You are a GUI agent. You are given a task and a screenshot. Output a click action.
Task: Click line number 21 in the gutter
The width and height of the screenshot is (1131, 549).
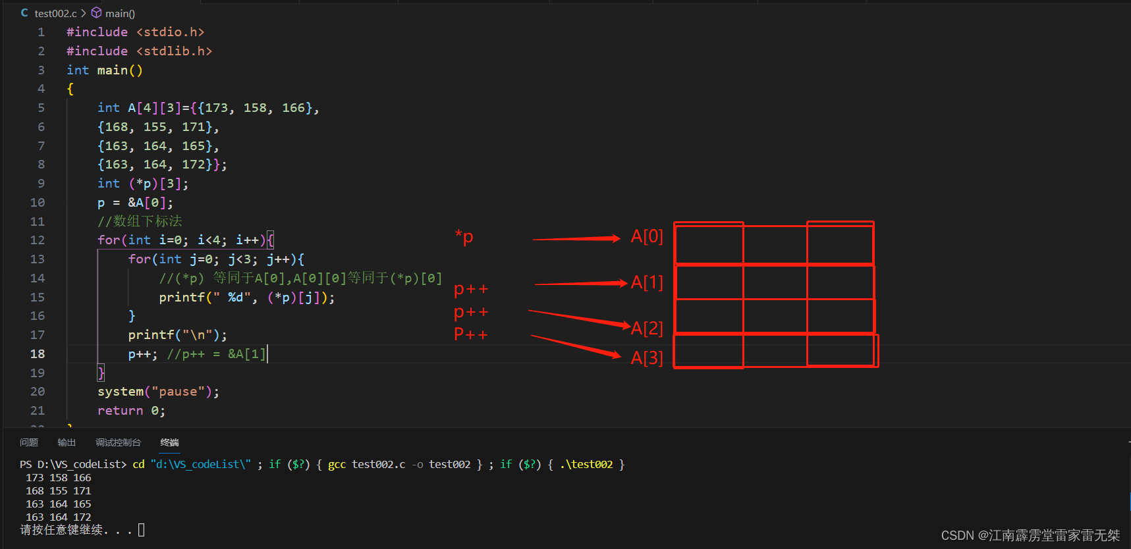[x=38, y=411]
